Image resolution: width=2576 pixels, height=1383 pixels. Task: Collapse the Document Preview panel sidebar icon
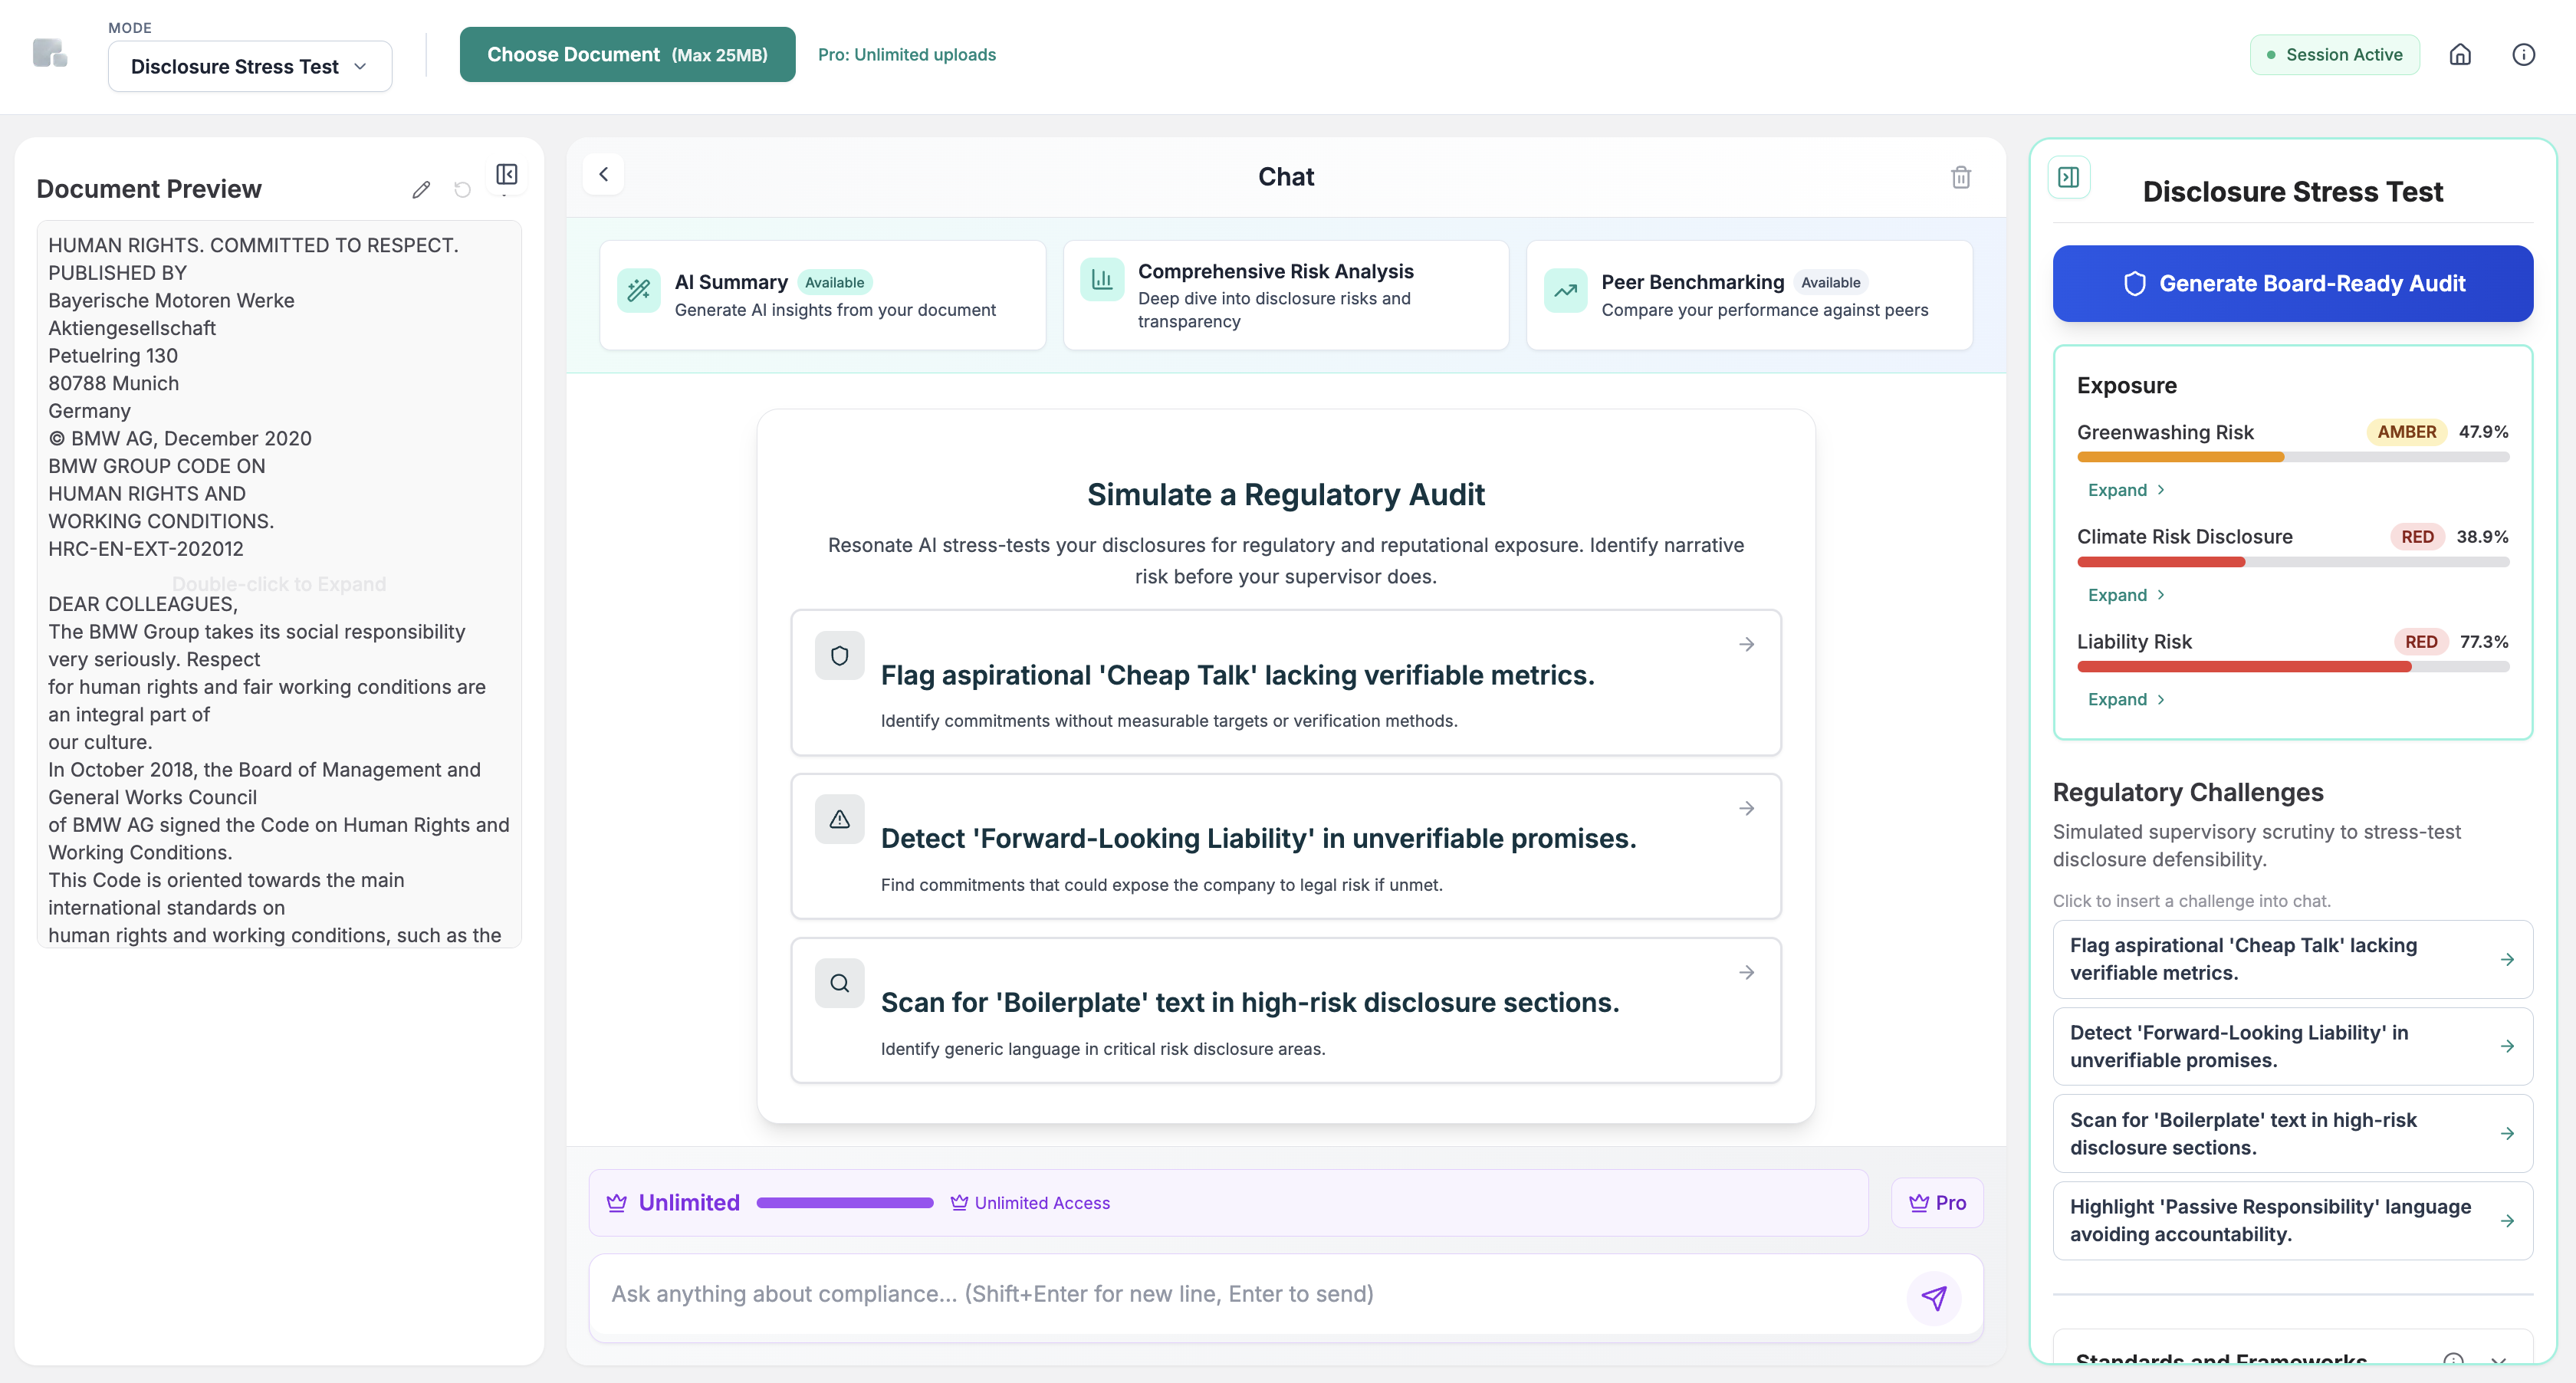pyautogui.click(x=506, y=174)
